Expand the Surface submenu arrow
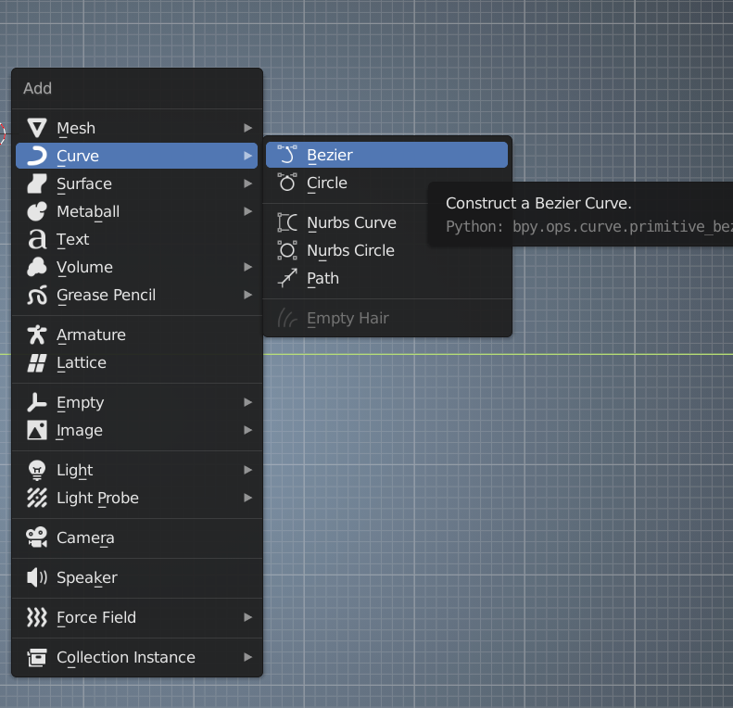733x708 pixels. pos(247,183)
